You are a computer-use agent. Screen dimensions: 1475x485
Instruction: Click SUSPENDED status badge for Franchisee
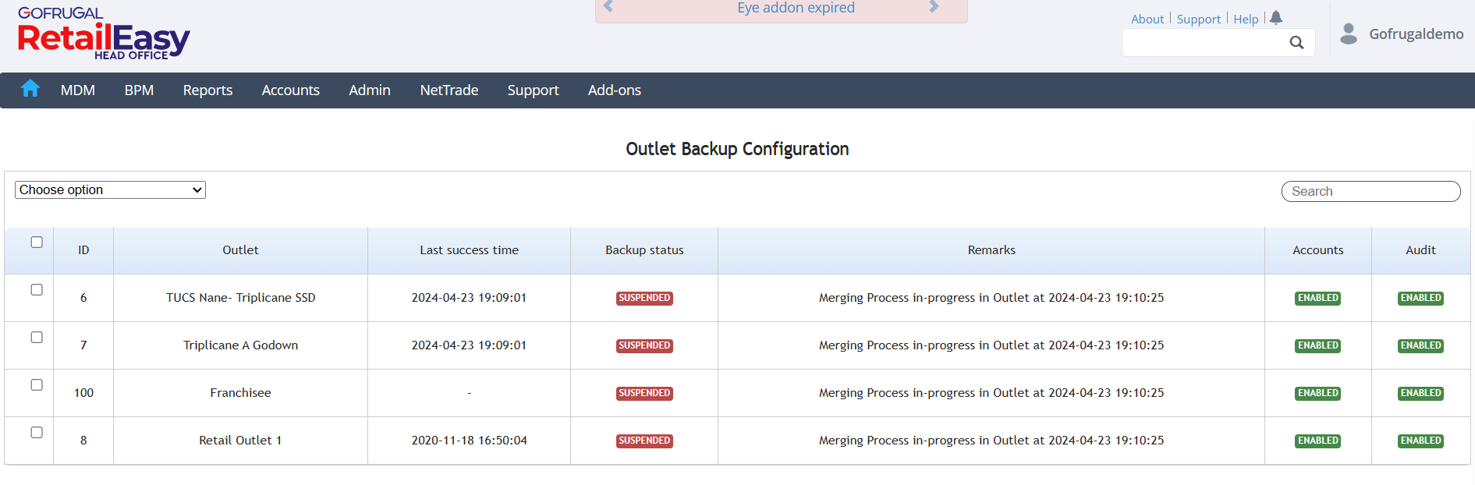[644, 393]
